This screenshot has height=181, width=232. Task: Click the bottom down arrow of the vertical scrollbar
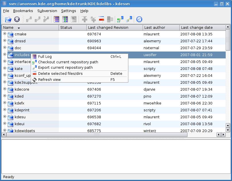tap(228, 130)
